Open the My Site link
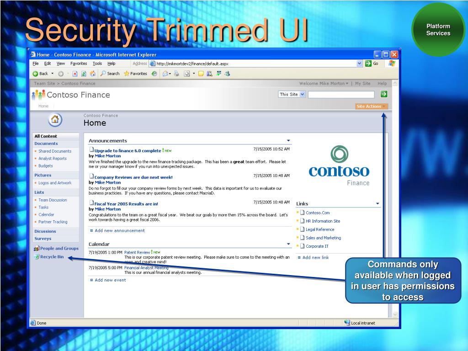This screenshot has width=468, height=351. point(362,84)
